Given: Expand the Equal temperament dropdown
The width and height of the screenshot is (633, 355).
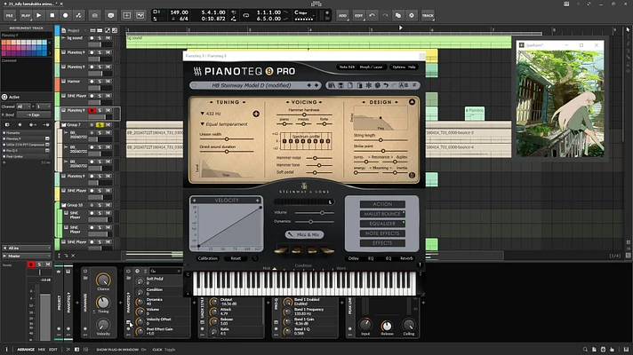Looking at the screenshot, I should pyautogui.click(x=224, y=124).
